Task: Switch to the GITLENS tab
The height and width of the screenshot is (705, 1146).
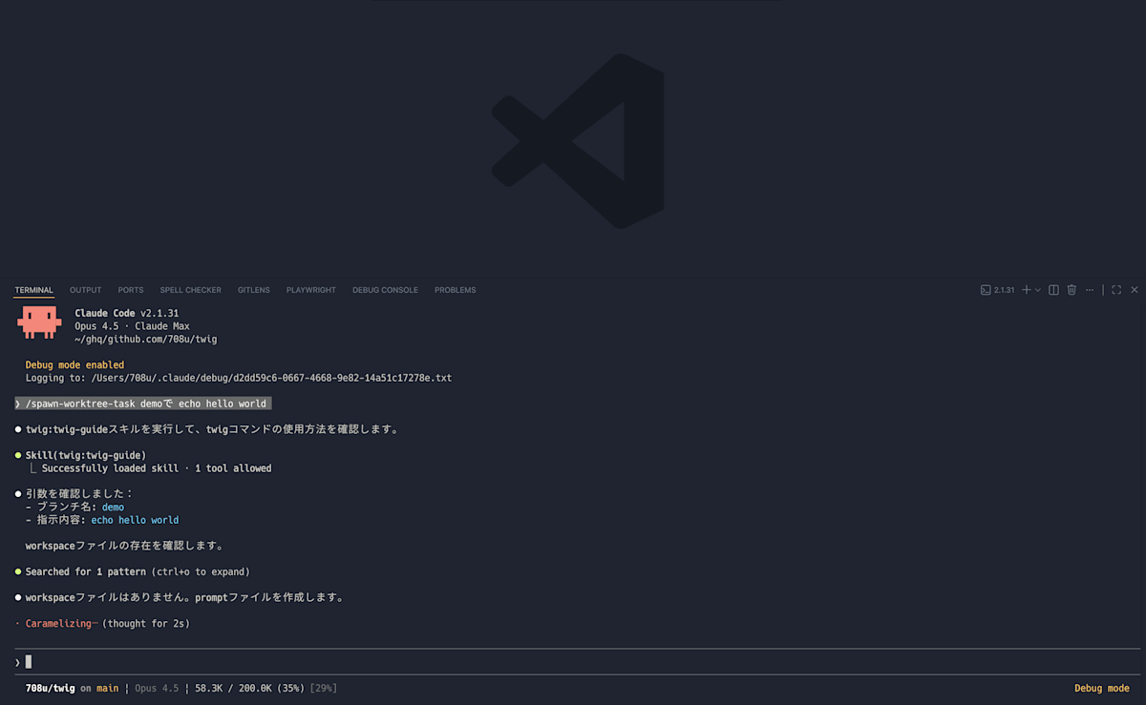Action: click(x=253, y=290)
